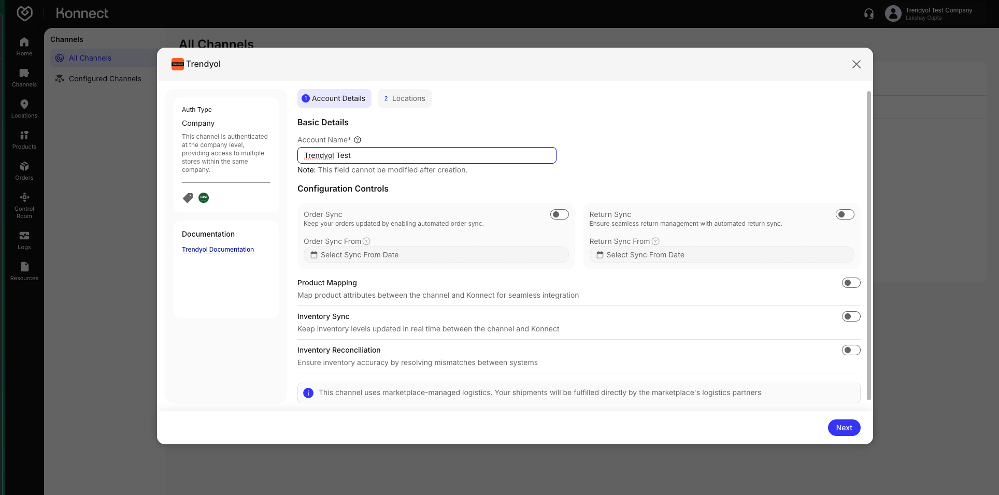
Task: Click the 'All Channels' page heading
Action: (x=217, y=43)
